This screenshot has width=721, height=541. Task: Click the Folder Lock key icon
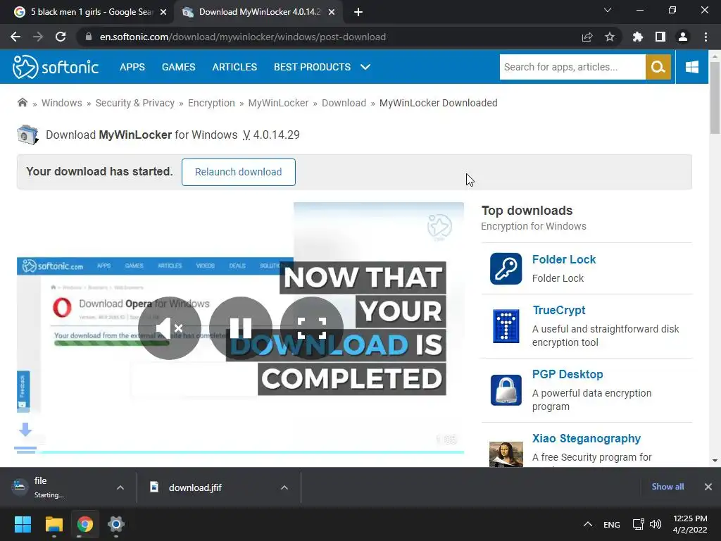[x=506, y=268]
